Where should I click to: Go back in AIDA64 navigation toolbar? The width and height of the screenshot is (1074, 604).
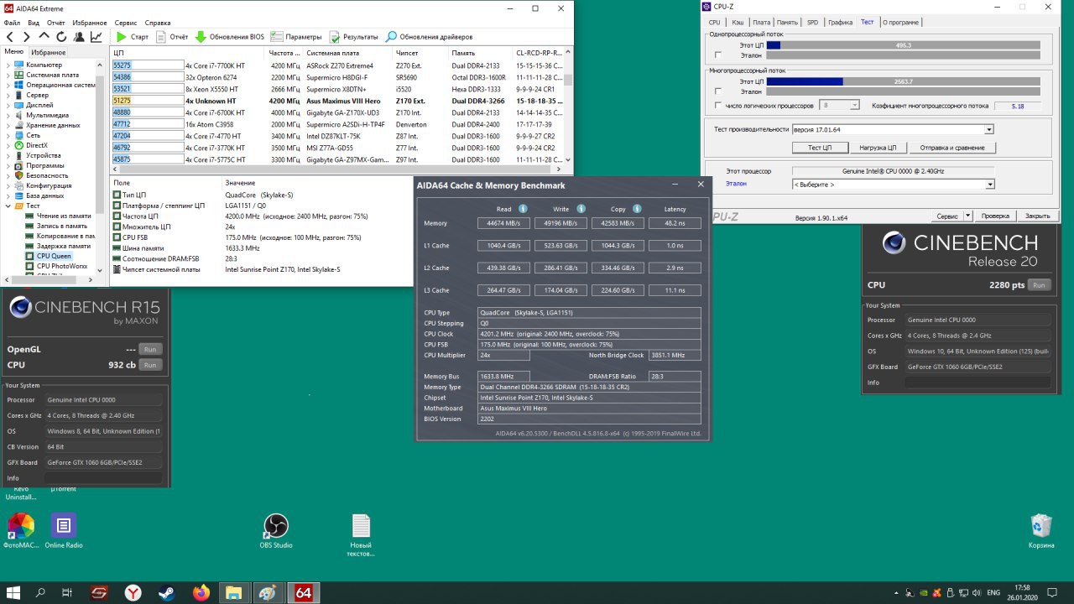(x=9, y=37)
